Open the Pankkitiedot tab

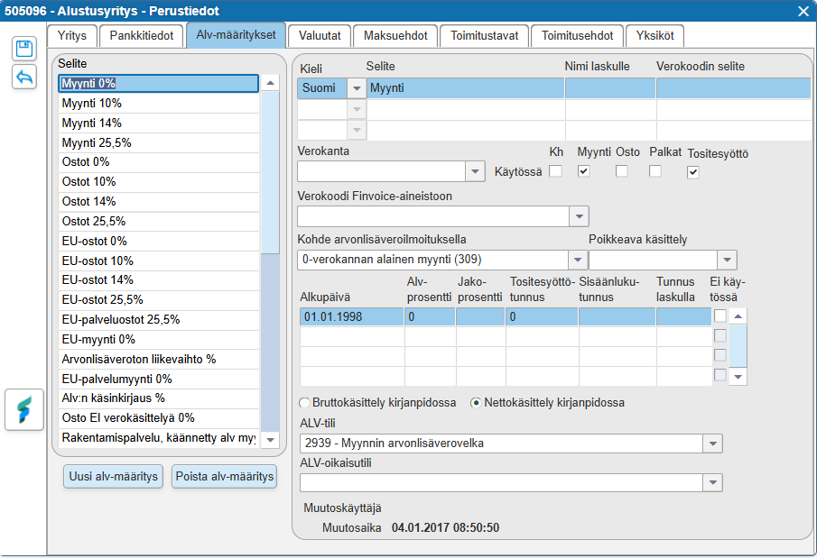tap(142, 36)
